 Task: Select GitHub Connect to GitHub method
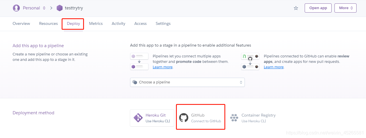pyautogui.click(x=200, y=118)
